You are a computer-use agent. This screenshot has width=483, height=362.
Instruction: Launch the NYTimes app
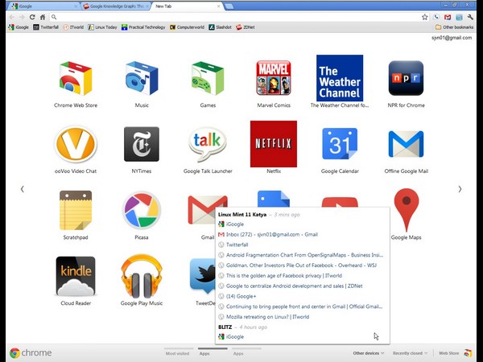point(141,144)
